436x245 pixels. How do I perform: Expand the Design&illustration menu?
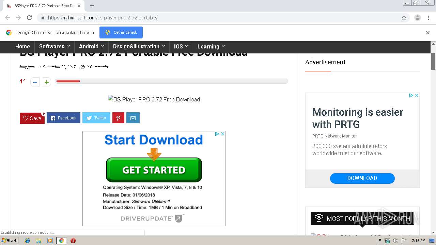(x=139, y=46)
